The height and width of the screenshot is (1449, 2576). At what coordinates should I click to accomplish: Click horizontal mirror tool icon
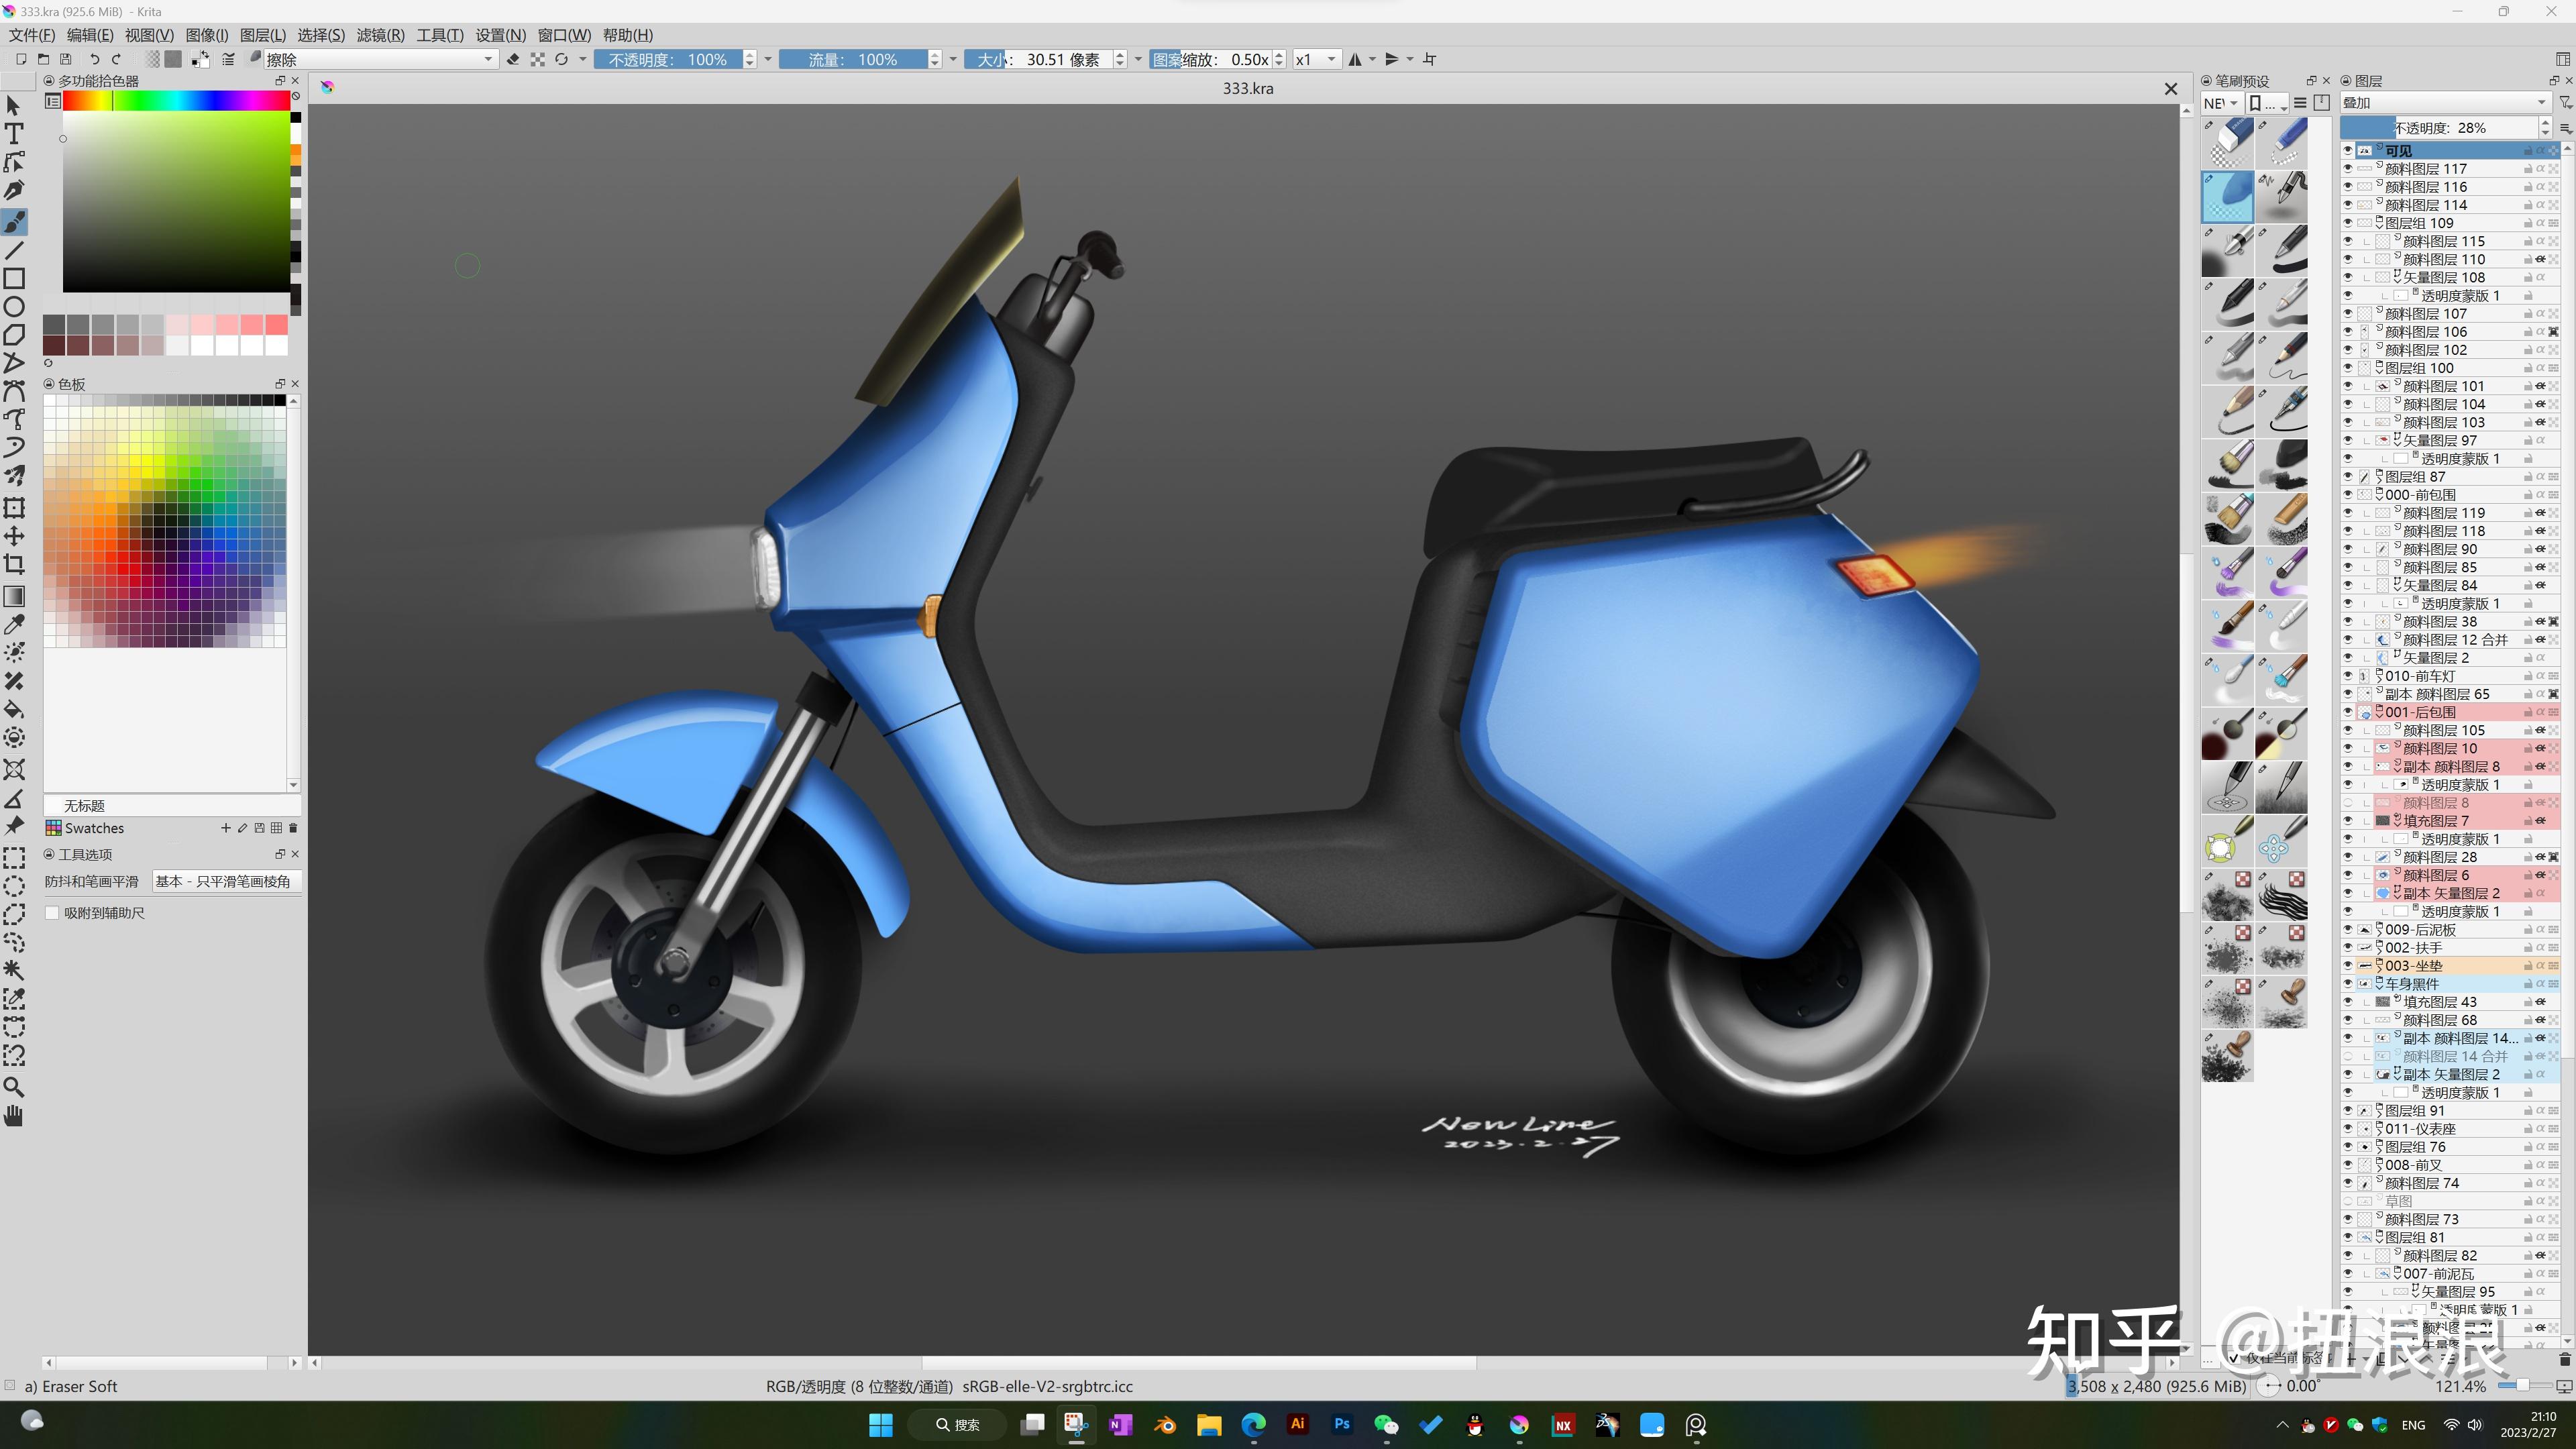(1355, 59)
